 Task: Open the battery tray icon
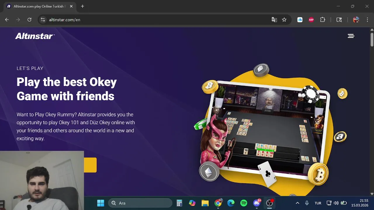click(x=344, y=203)
